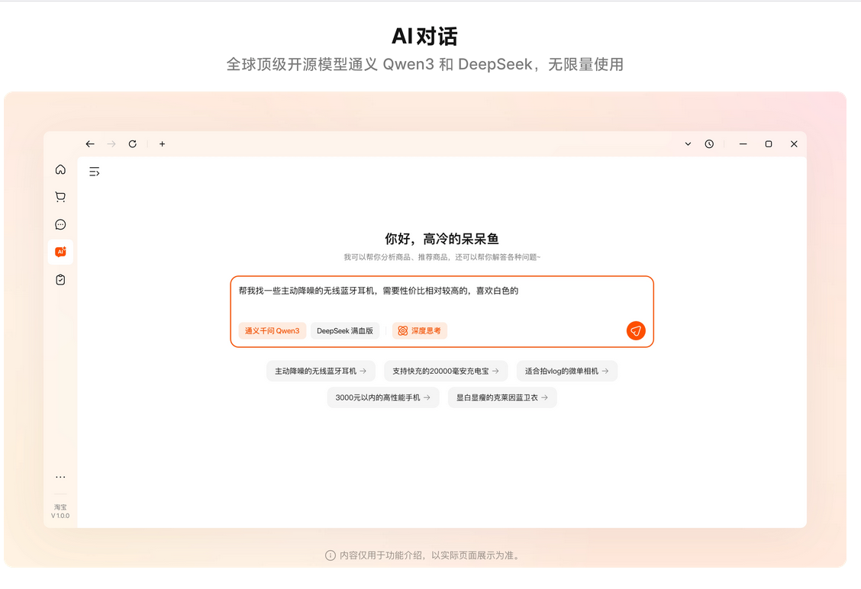The image size is (861, 589).
Task: Send the message with orange button
Action: click(636, 331)
